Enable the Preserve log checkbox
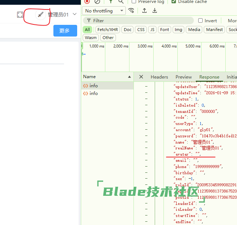Viewport: 237px width, 225px height. pos(134,1)
